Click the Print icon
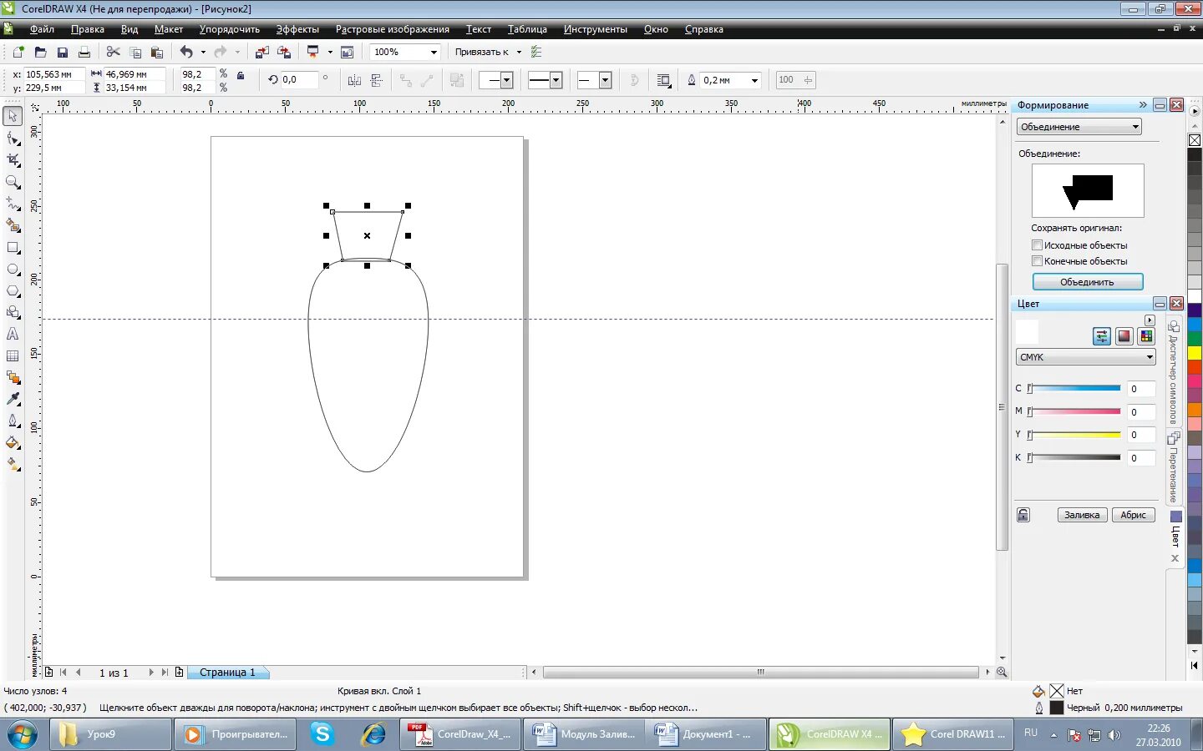Image resolution: width=1203 pixels, height=751 pixels. click(x=84, y=52)
